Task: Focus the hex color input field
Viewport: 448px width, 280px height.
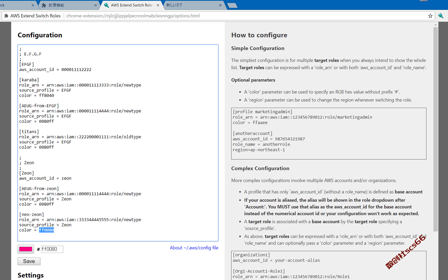Action: pyautogui.click(x=52, y=249)
